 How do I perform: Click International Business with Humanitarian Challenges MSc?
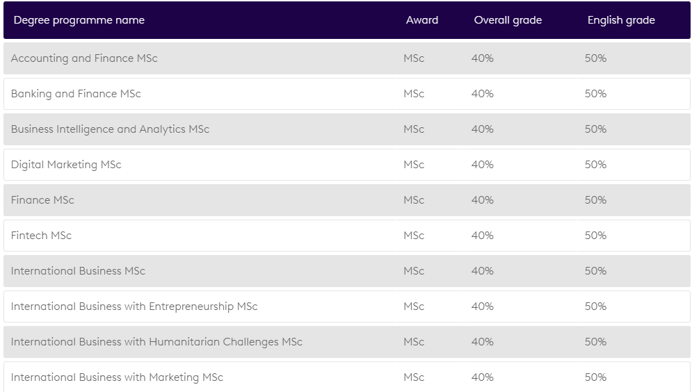pyautogui.click(x=156, y=342)
